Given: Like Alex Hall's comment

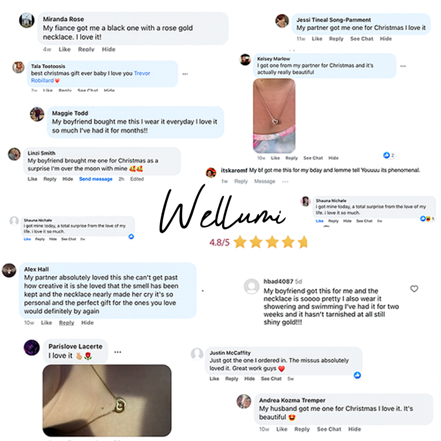Looking at the screenshot, I should pos(47,323).
